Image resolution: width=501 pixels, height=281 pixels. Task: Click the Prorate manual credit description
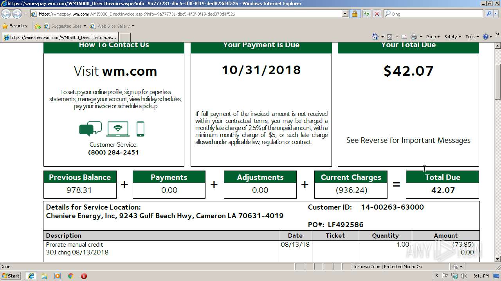74,245
